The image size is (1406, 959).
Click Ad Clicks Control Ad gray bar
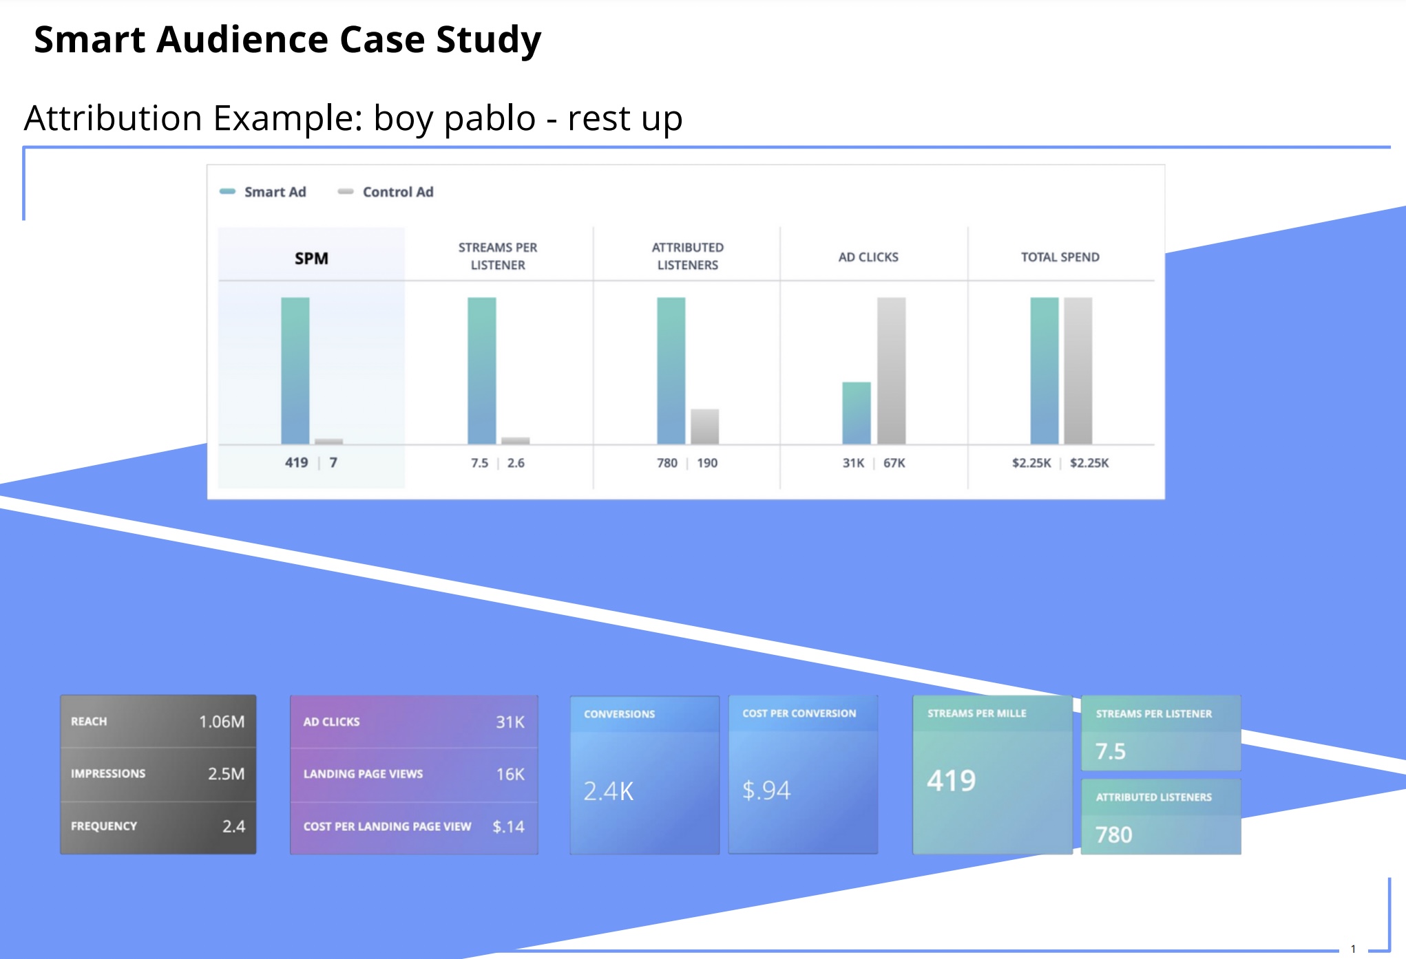click(892, 371)
